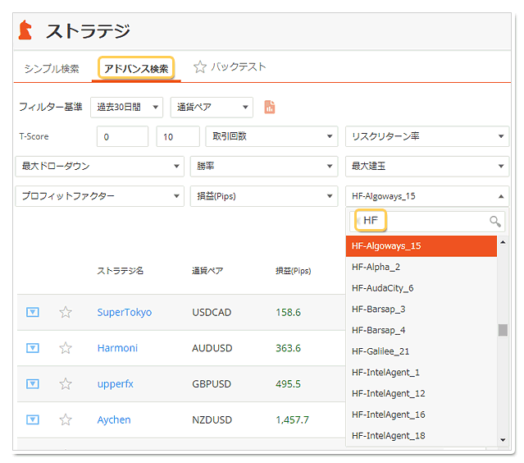Click the T-Score maximum field showing 10
The width and height of the screenshot is (524, 463).
click(x=178, y=136)
